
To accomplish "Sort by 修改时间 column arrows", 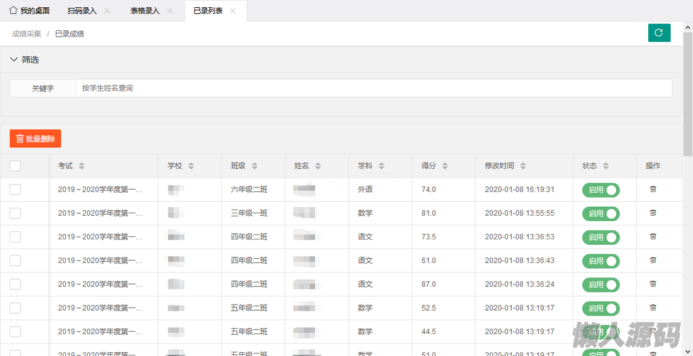I will pos(523,166).
